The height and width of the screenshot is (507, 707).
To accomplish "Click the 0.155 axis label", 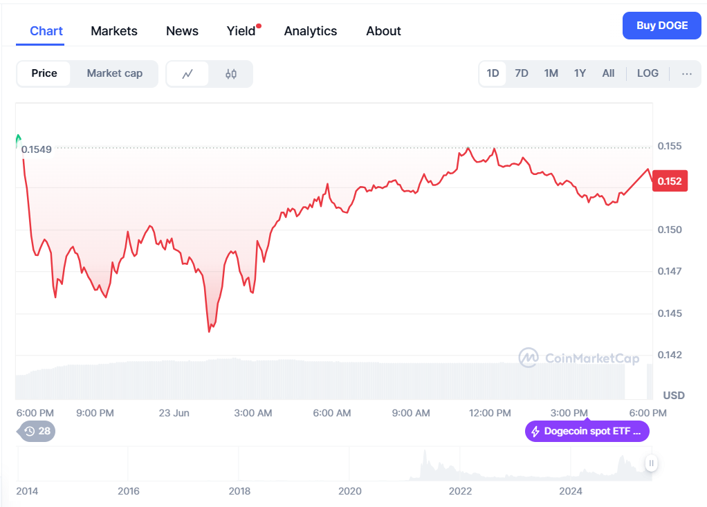I will pos(670,146).
